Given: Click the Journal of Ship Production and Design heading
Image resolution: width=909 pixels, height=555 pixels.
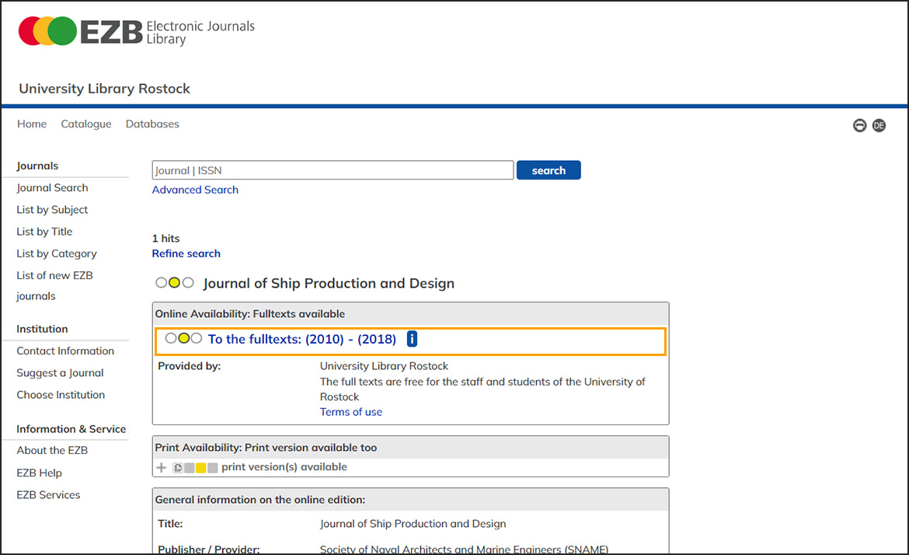Looking at the screenshot, I should coord(329,284).
